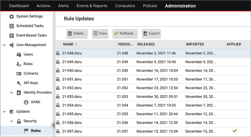Click the Scheduled Tasks checklist icon
This screenshot has height=137, width=251.
[12, 26]
